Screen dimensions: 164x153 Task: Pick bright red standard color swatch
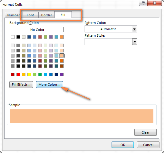18,75
